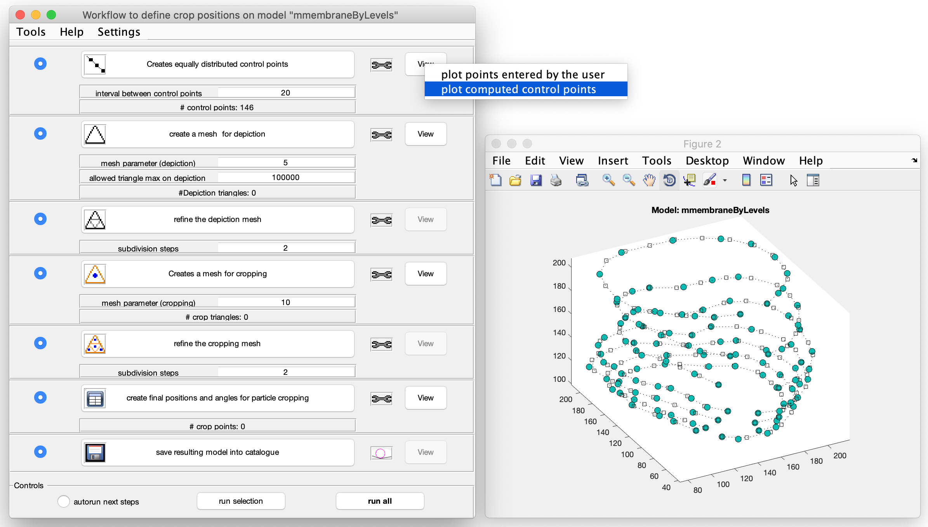Toggle the Rotate 3D tool

click(669, 180)
